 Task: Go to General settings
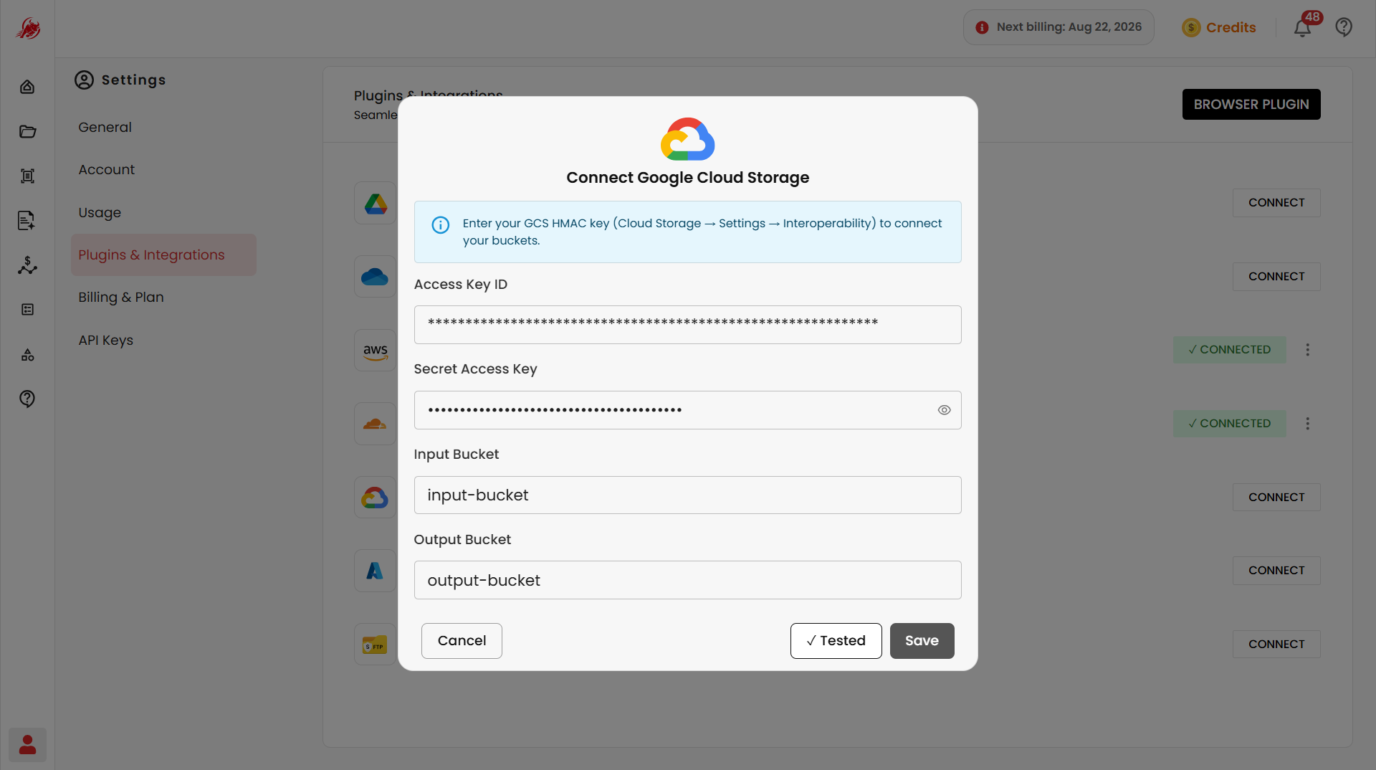pos(105,127)
